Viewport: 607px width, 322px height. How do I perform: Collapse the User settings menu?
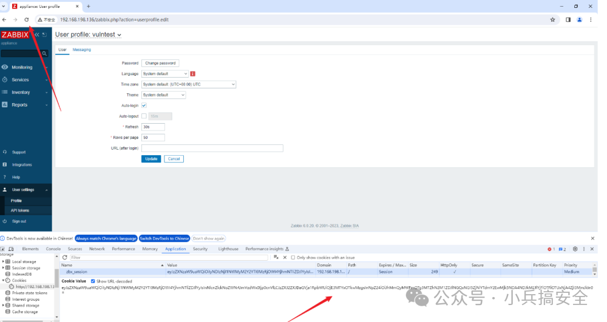click(x=25, y=190)
